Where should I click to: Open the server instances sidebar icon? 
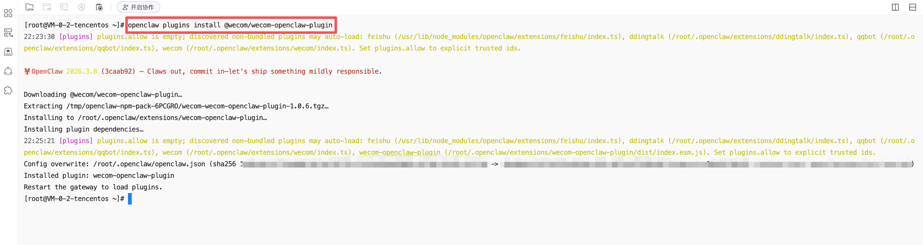coord(8,33)
